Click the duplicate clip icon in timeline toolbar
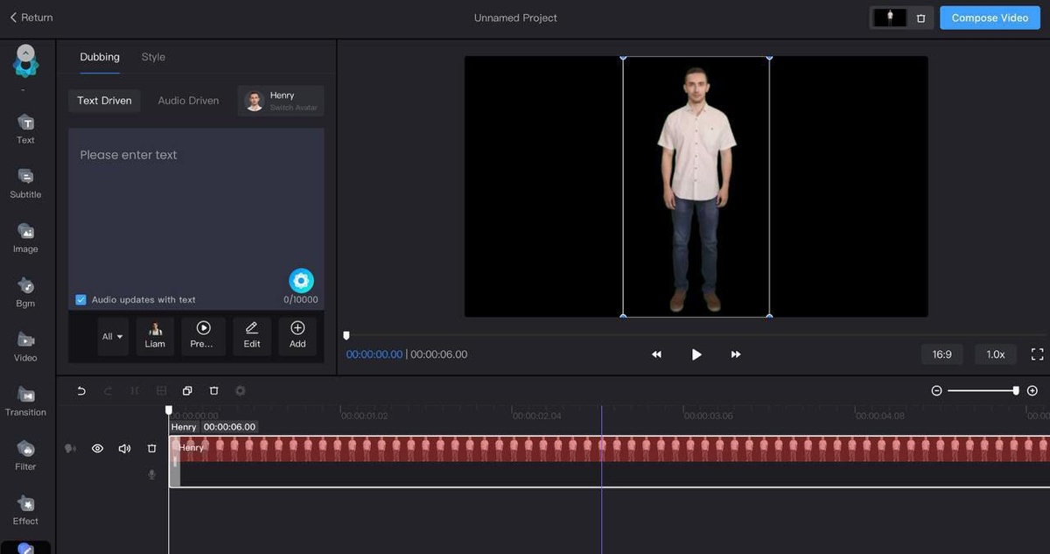This screenshot has width=1050, height=554. (x=187, y=391)
